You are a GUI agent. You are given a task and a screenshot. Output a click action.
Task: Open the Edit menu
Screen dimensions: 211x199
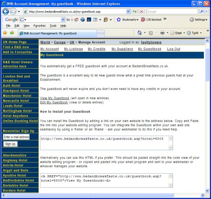(x=17, y=26)
